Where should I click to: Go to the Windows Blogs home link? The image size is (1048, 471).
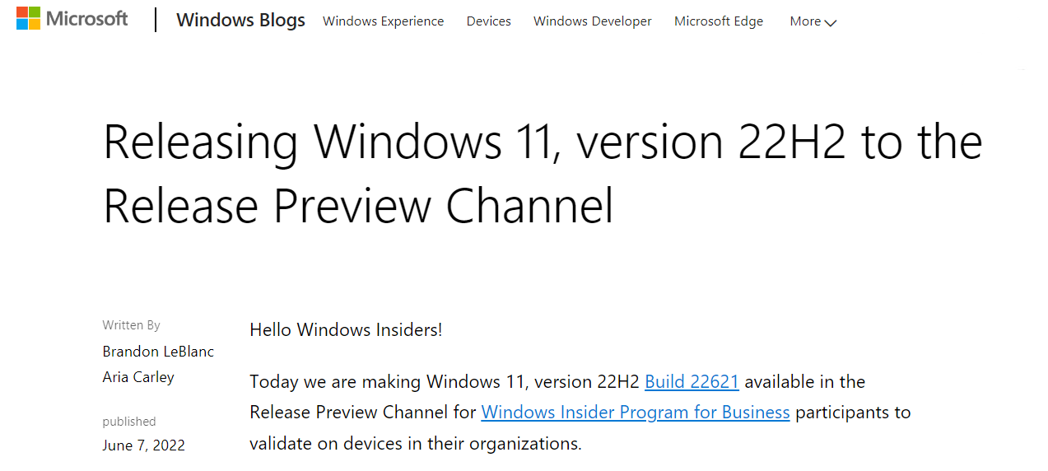tap(240, 21)
